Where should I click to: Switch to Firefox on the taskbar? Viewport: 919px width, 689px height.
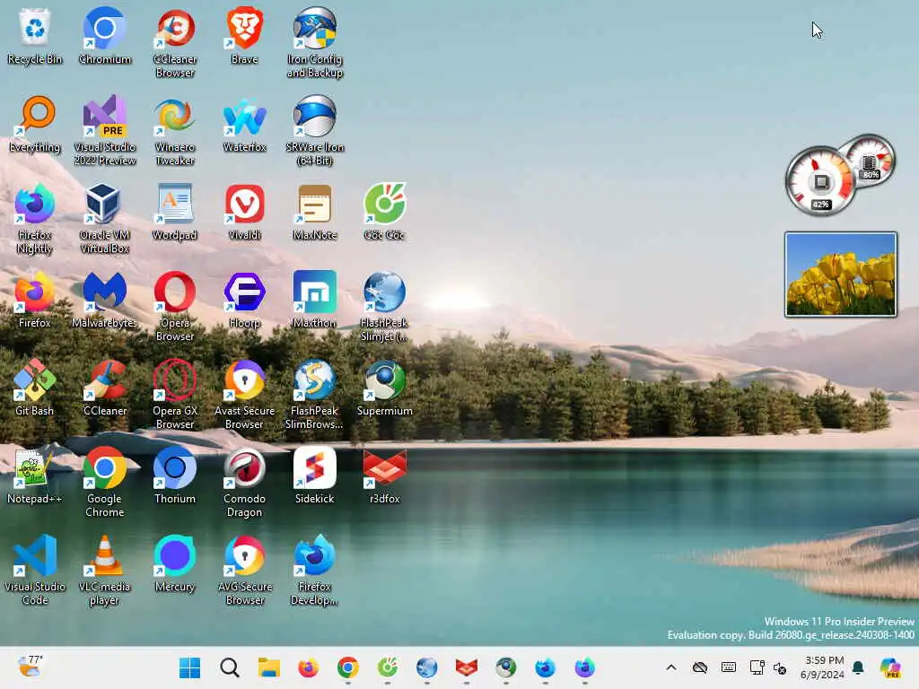pos(309,667)
